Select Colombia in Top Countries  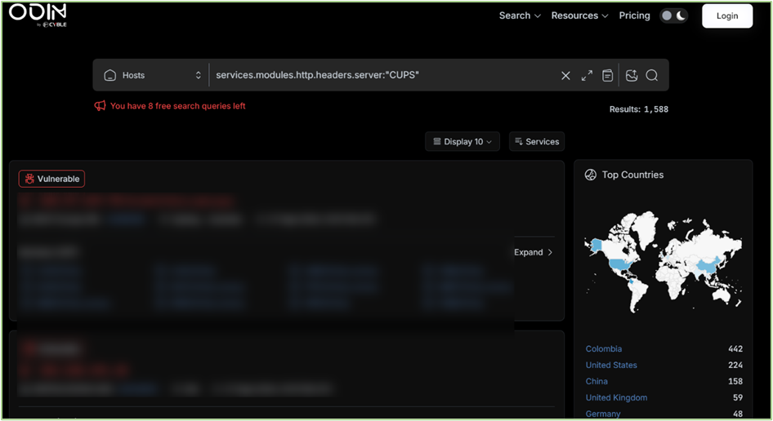pyautogui.click(x=603, y=348)
